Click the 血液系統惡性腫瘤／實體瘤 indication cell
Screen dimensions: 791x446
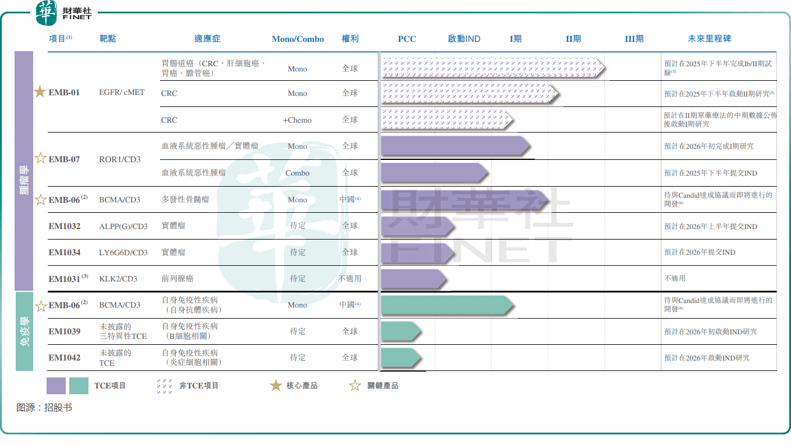tap(210, 146)
